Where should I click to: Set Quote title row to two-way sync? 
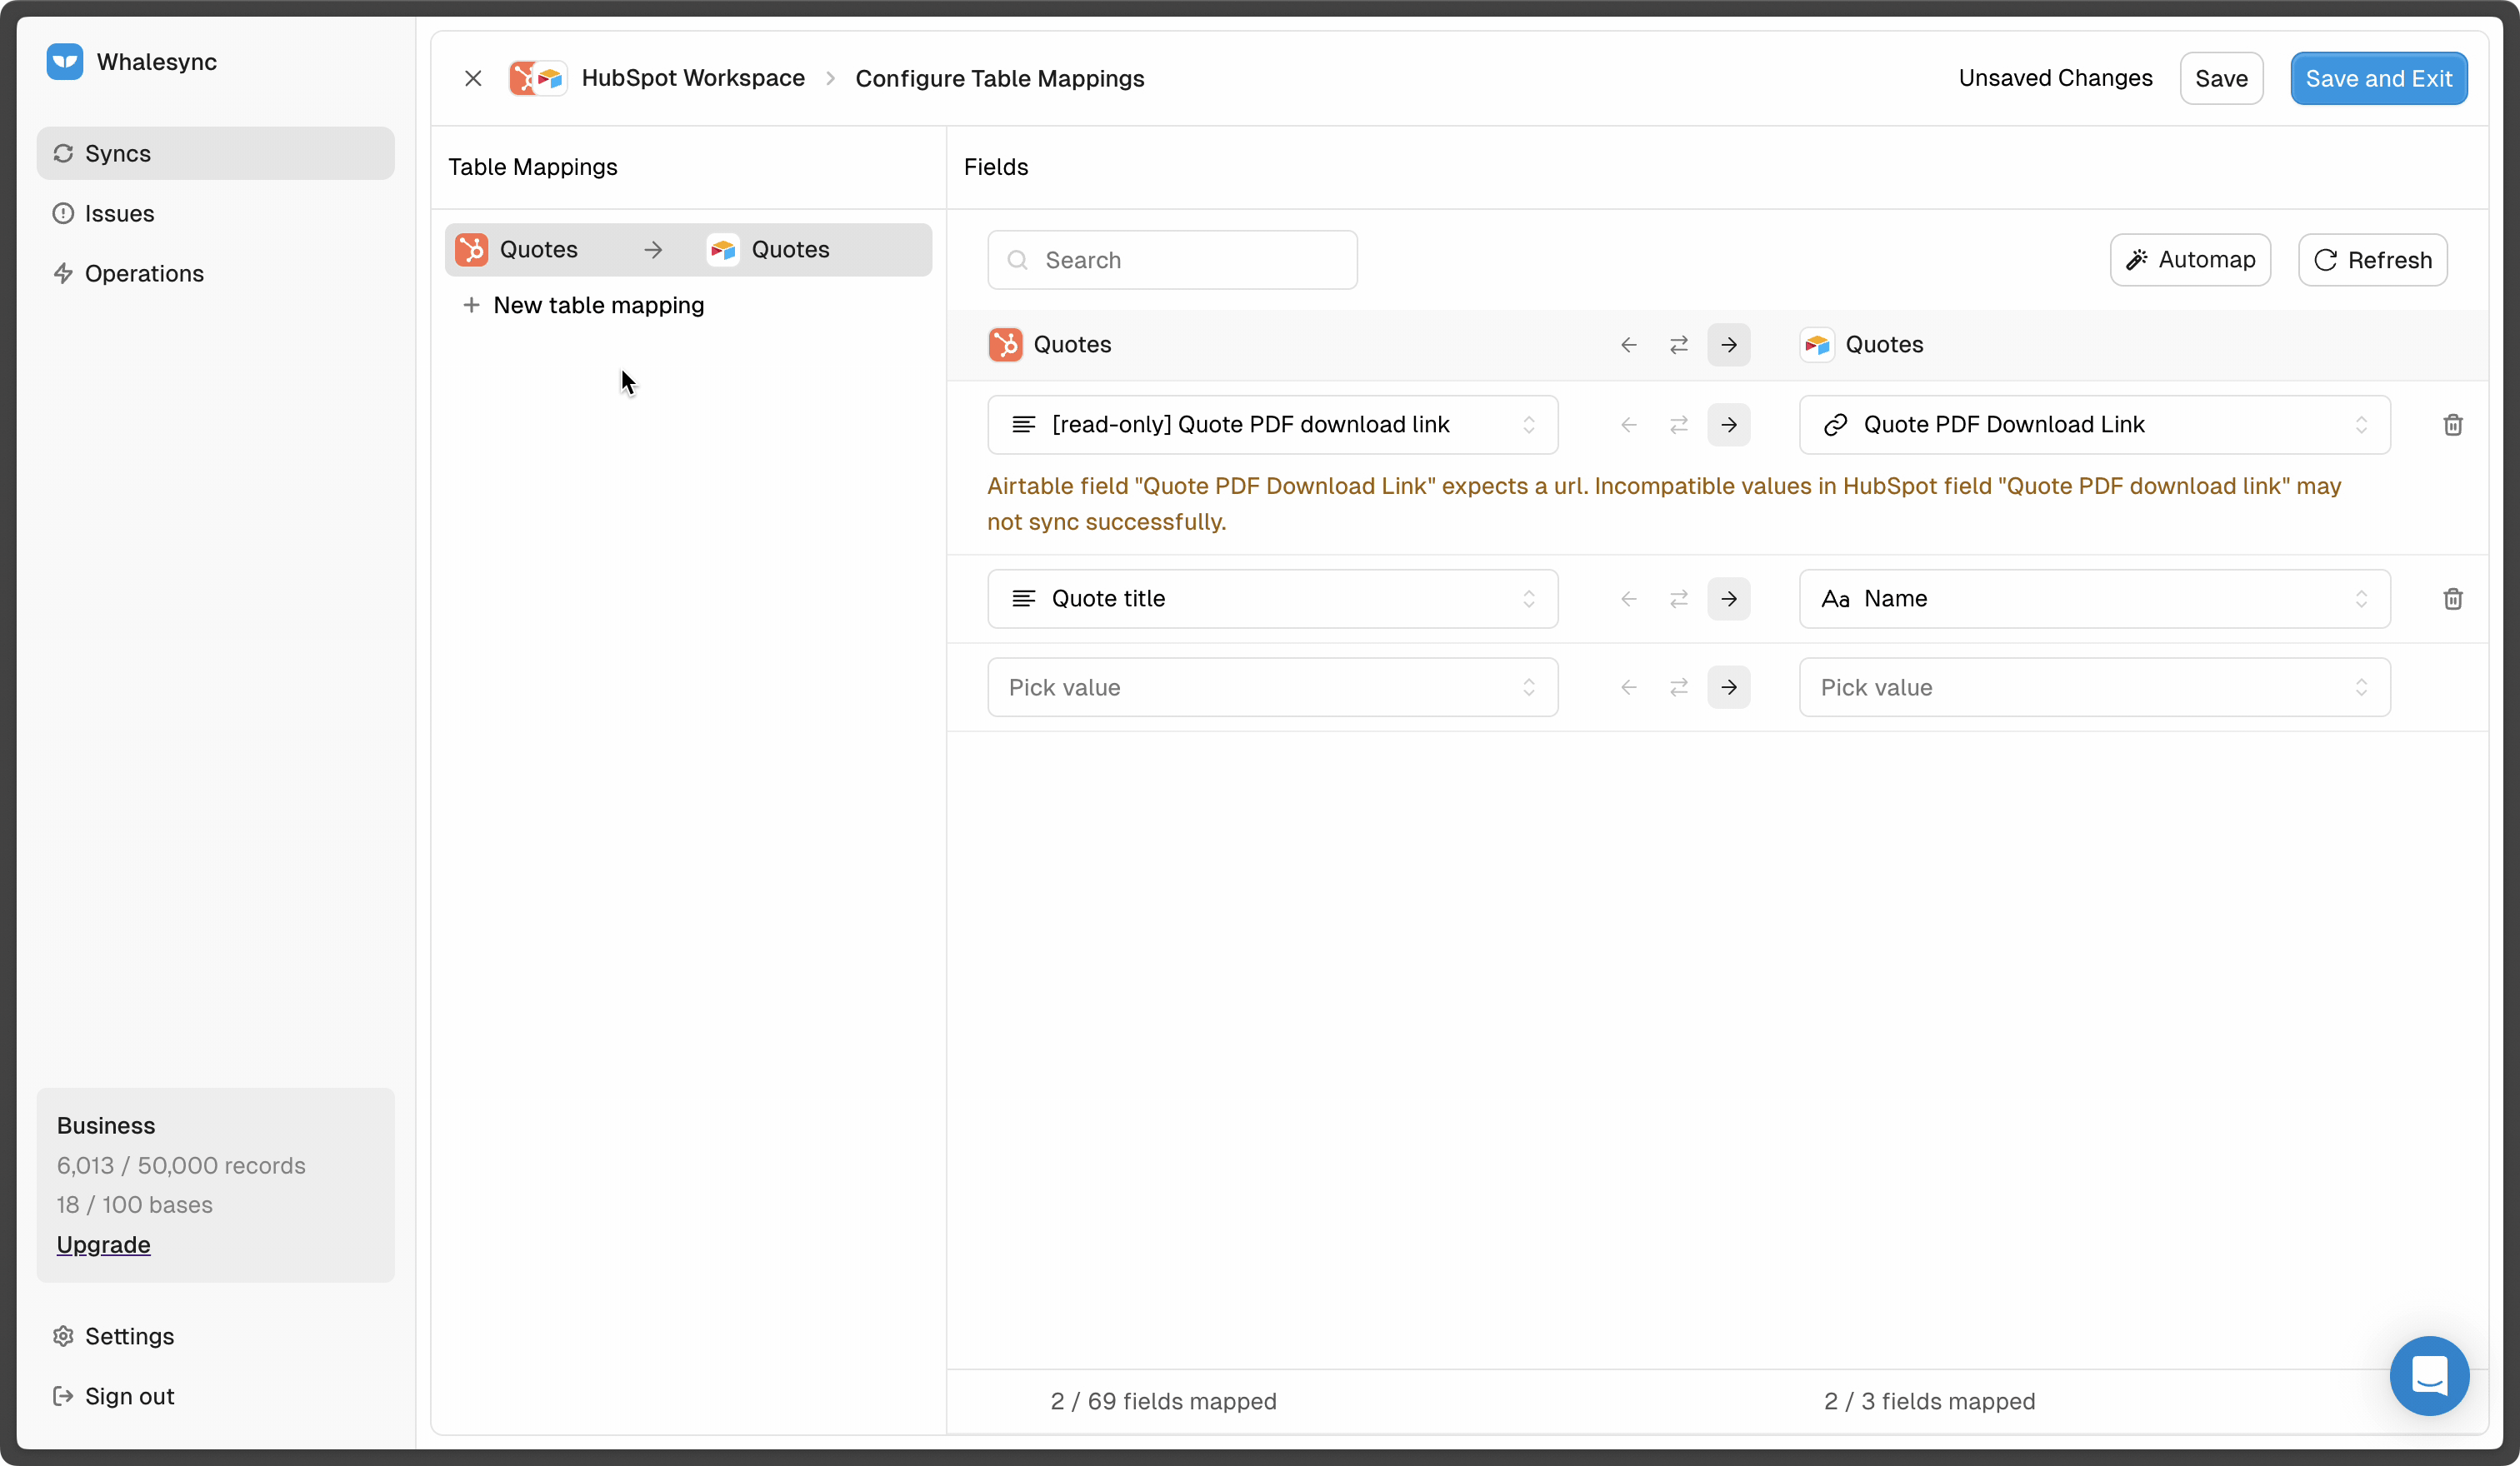click(x=1678, y=599)
